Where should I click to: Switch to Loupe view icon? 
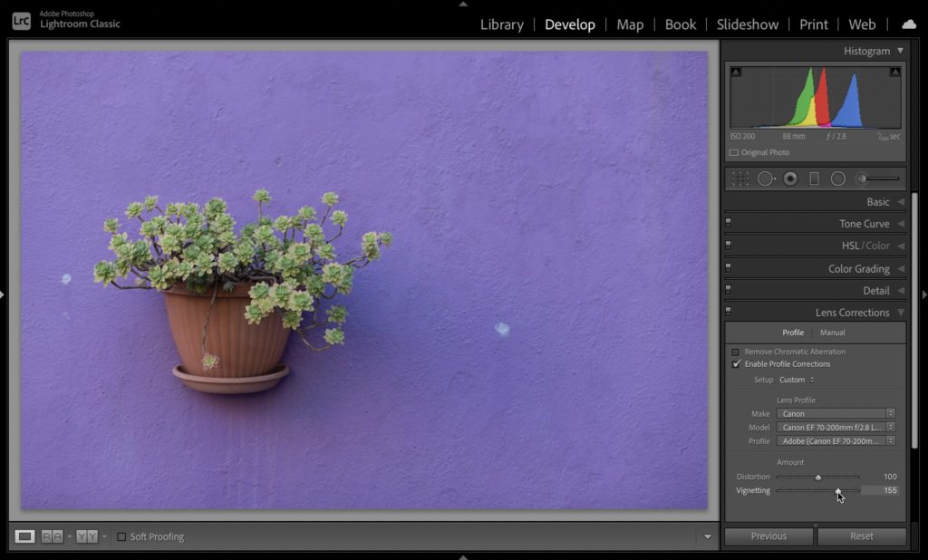[x=24, y=536]
